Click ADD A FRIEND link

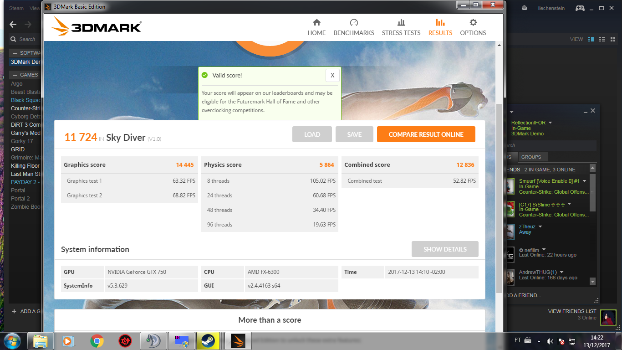click(x=523, y=295)
